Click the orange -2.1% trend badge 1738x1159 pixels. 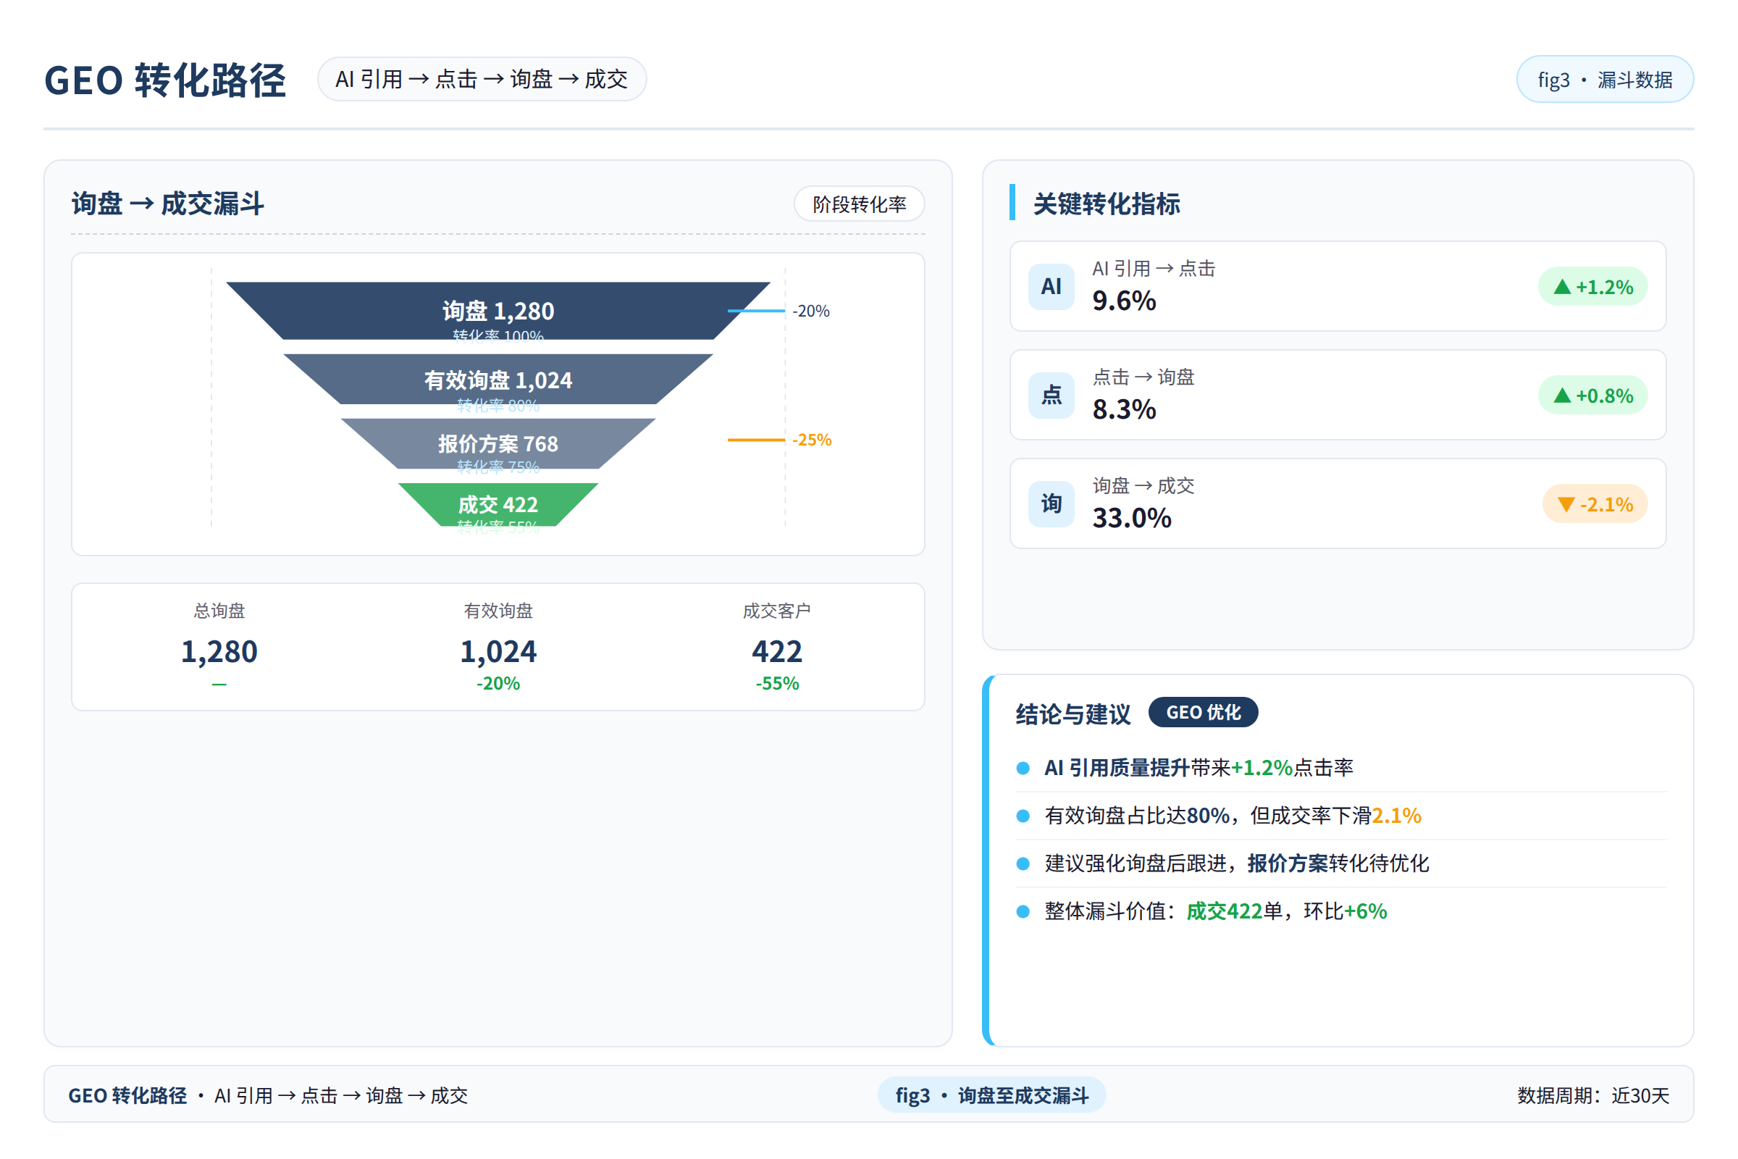1595,504
